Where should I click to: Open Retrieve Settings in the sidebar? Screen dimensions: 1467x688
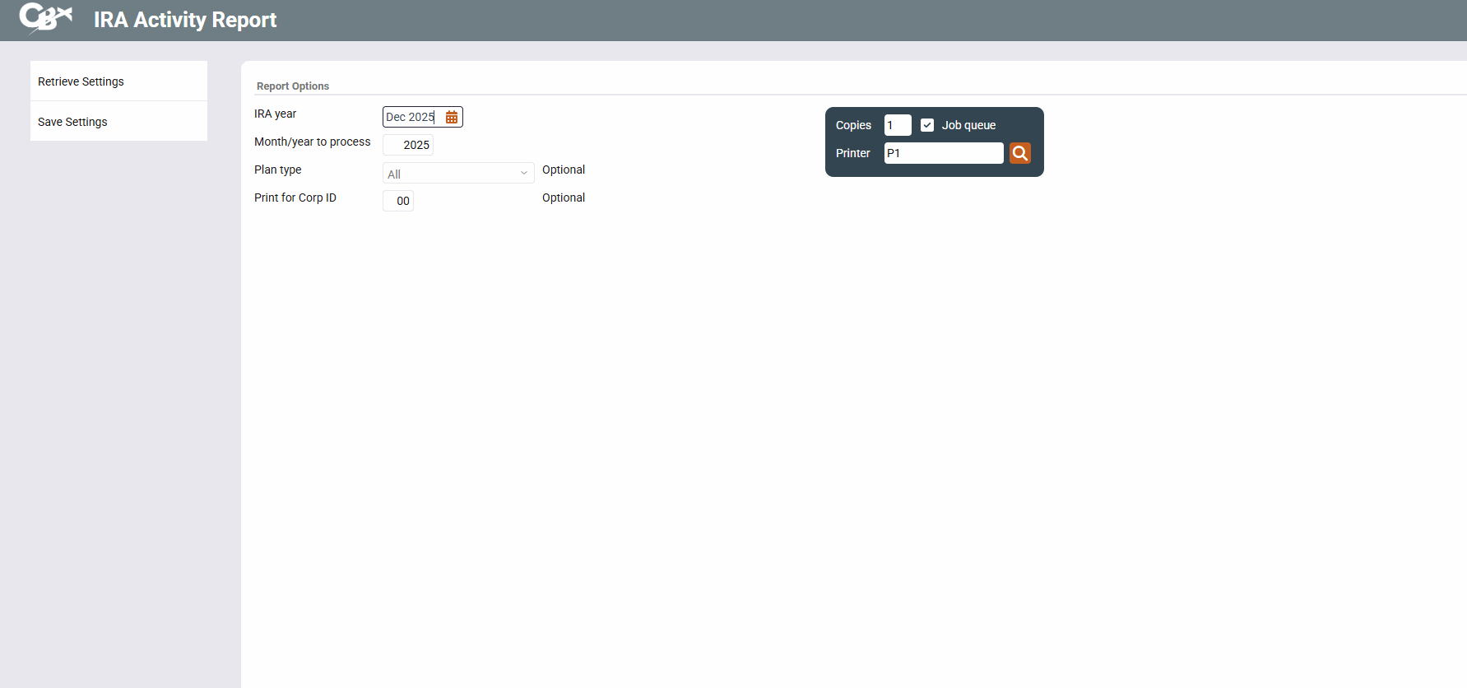81,81
